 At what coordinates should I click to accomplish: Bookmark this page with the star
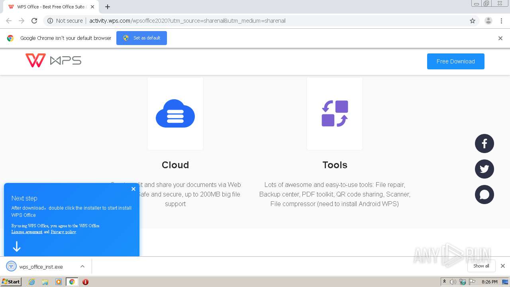(473, 21)
